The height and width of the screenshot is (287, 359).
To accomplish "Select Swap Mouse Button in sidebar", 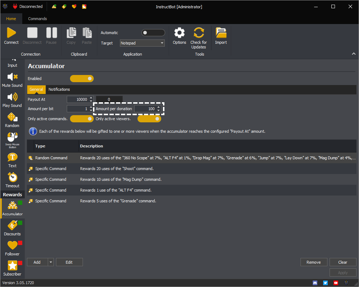I will point(12,140).
